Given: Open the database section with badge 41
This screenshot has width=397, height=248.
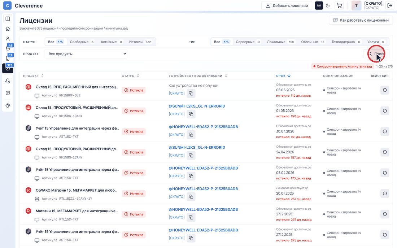Looking at the screenshot, I should click(8, 48).
